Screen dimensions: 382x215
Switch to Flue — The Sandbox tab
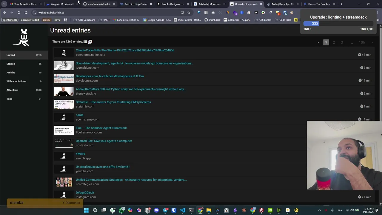tap(319, 4)
